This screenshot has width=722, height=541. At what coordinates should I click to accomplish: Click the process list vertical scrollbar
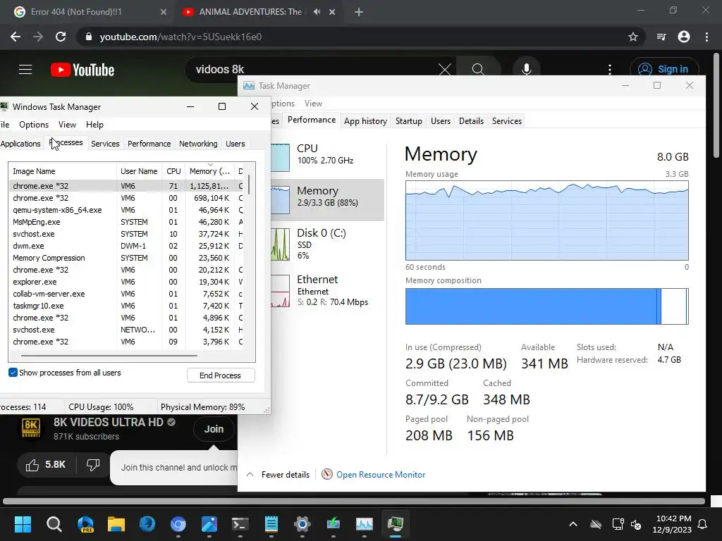coord(249,185)
